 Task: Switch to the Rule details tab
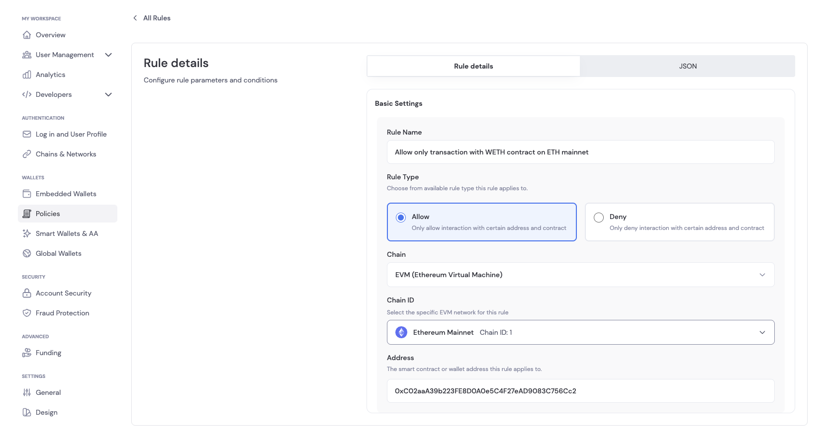pos(473,66)
